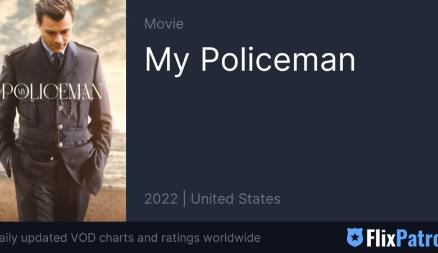Viewport: 438px width, 253px height.
Task: Click the man's face in the poster
Action: [56, 29]
